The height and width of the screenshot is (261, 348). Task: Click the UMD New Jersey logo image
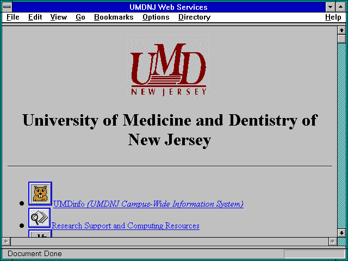pyautogui.click(x=168, y=66)
